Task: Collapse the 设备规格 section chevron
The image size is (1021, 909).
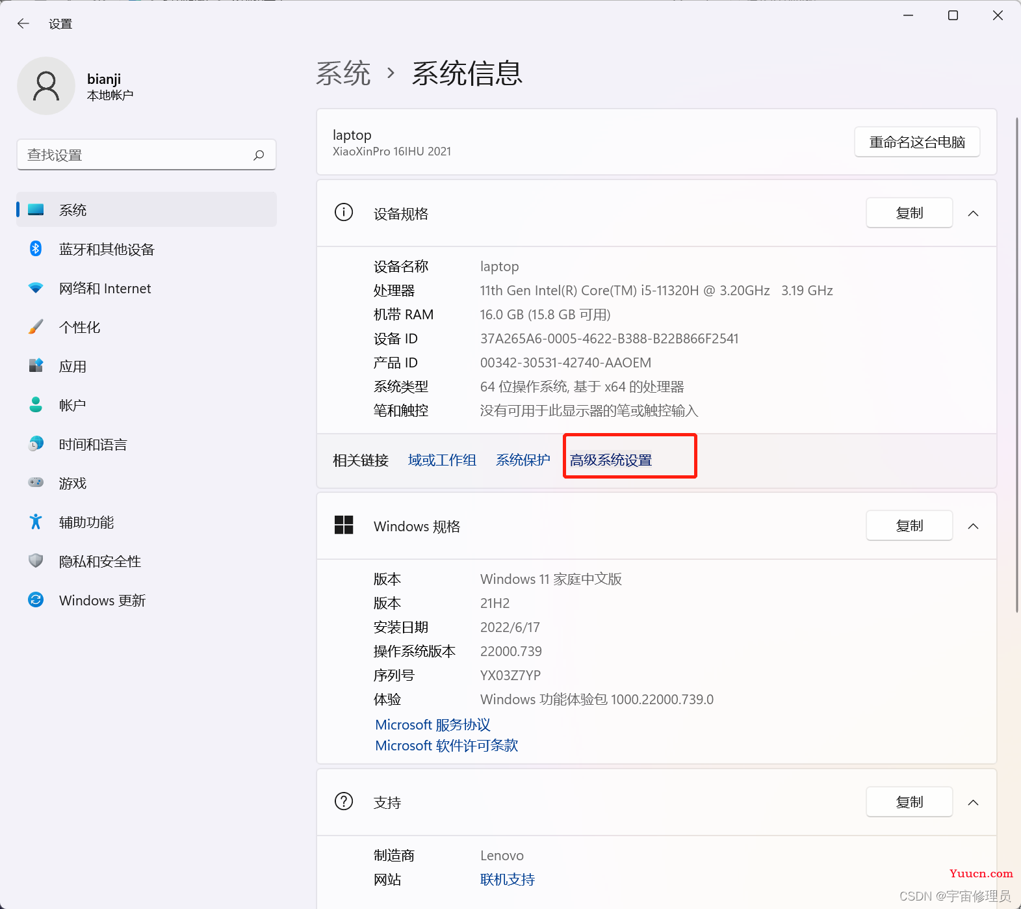Action: tap(973, 213)
